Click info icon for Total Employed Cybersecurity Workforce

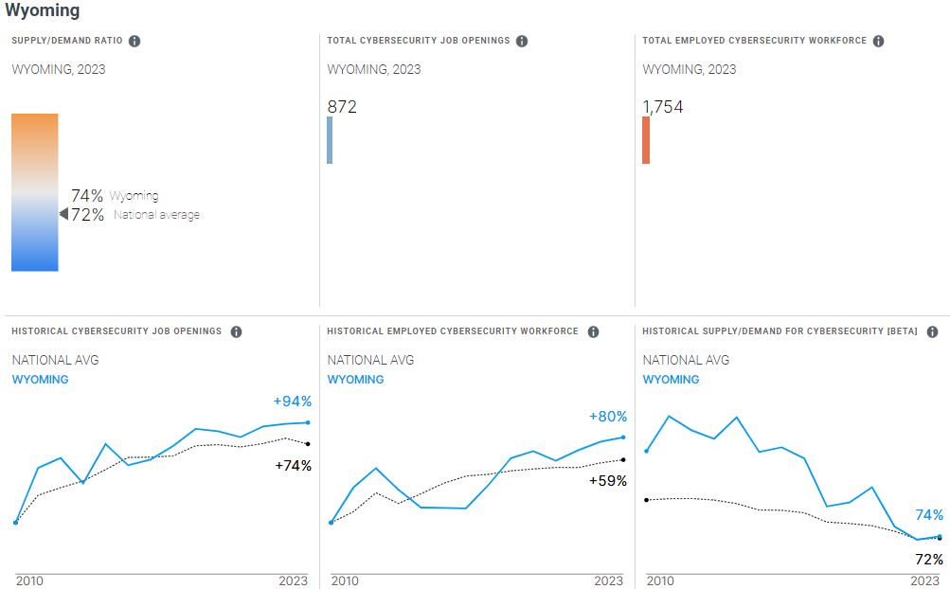pyautogui.click(x=878, y=41)
